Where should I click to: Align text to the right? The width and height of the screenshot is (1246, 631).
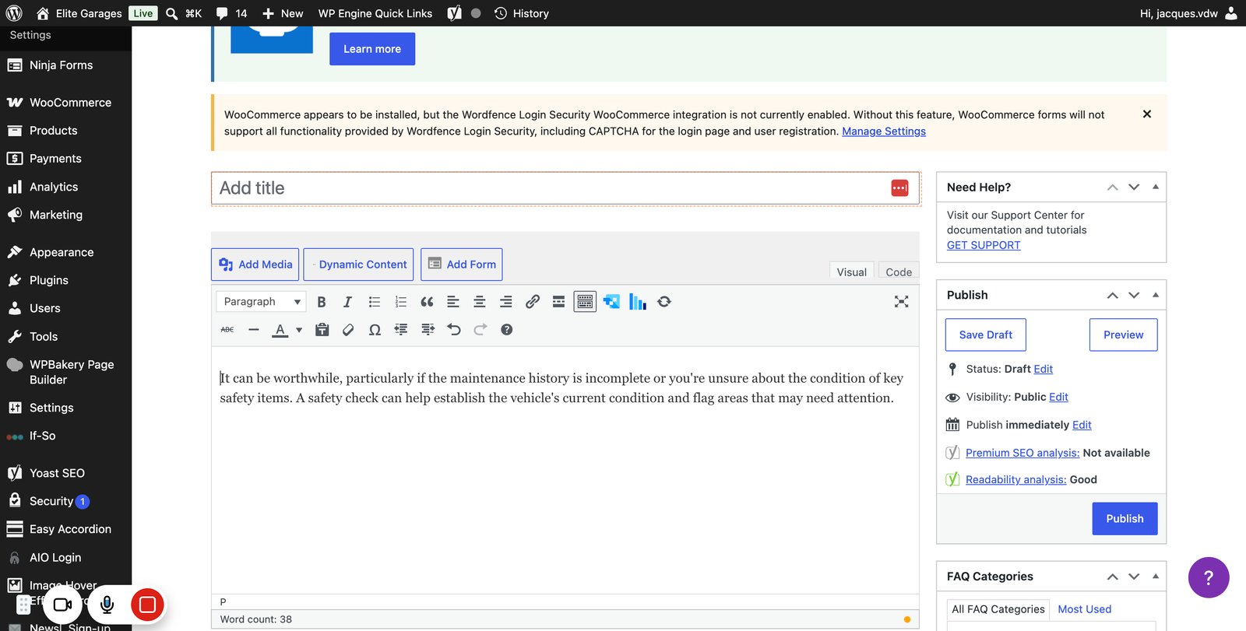point(506,302)
